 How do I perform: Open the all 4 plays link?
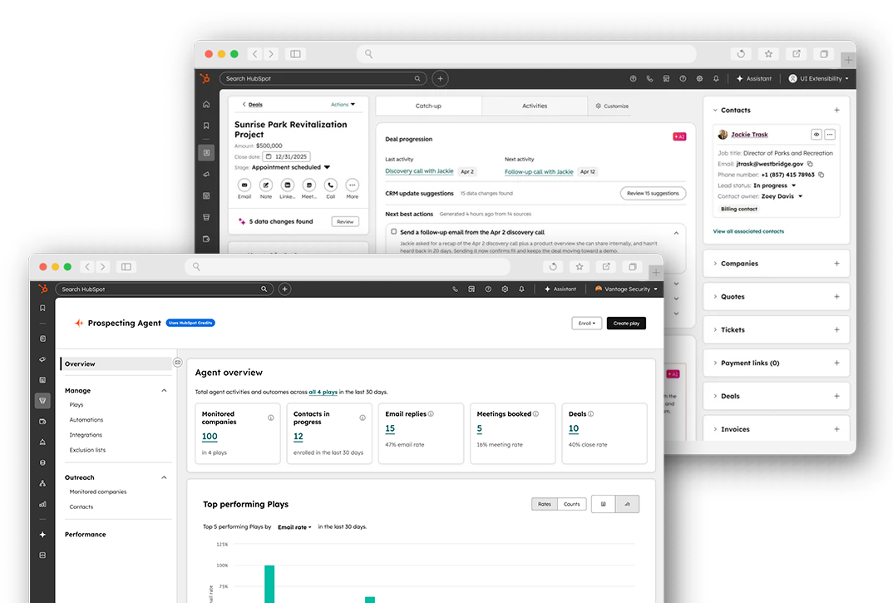(x=323, y=392)
